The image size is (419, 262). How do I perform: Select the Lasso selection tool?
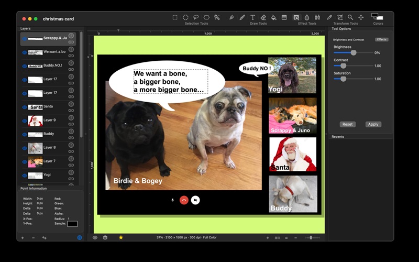(196, 17)
